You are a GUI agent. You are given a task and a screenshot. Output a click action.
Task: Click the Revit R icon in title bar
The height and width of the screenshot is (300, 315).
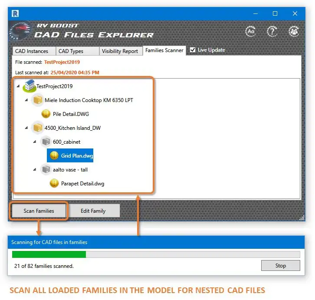pyautogui.click(x=15, y=13)
